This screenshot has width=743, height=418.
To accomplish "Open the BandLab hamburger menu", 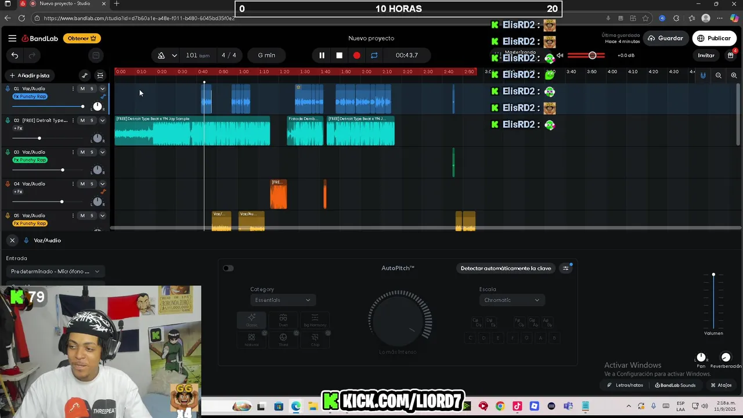I will [x=12, y=38].
